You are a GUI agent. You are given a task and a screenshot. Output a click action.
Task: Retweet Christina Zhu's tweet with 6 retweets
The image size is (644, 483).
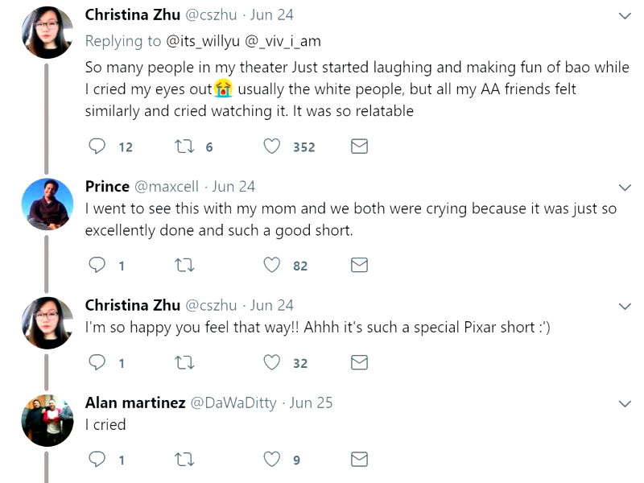184,147
